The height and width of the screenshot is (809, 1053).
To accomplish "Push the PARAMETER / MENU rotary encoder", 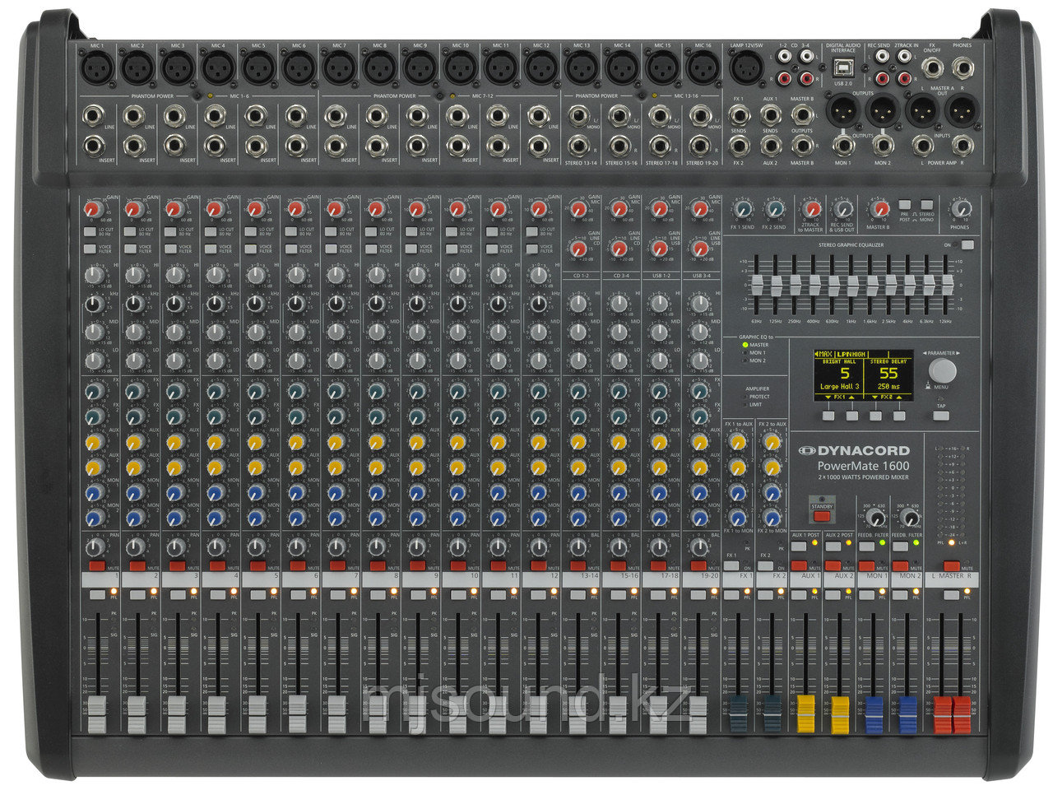I will coord(944,370).
